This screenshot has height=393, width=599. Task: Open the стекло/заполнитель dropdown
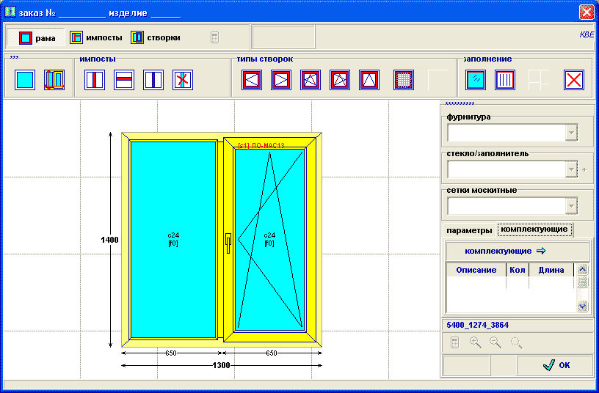[572, 169]
